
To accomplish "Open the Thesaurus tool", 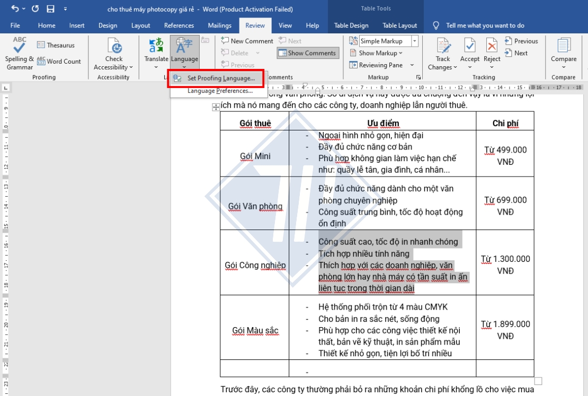I will tap(56, 45).
